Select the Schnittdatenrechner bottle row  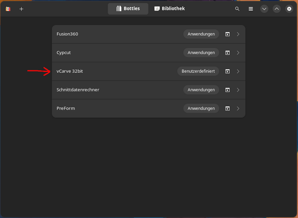[114, 90]
